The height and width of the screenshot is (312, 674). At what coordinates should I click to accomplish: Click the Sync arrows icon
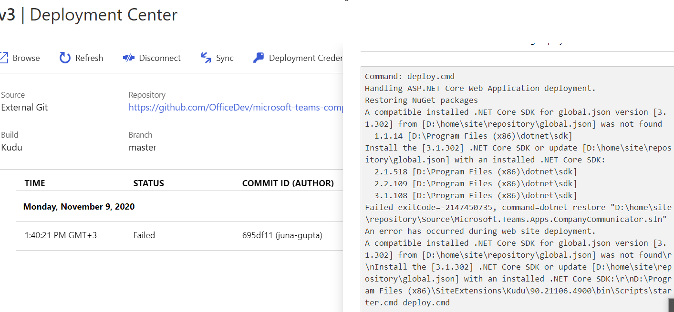pyautogui.click(x=205, y=57)
